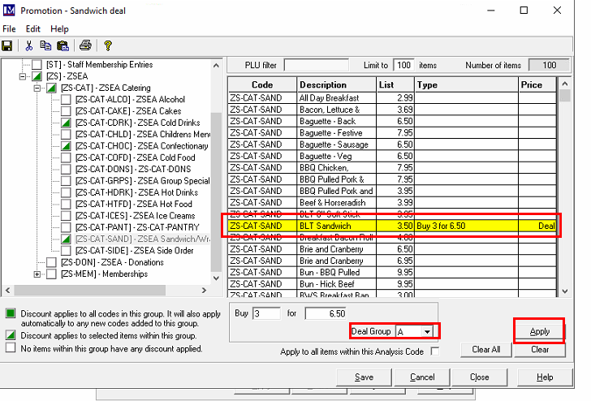Click the Price column header
591x401 pixels.
[537, 84]
